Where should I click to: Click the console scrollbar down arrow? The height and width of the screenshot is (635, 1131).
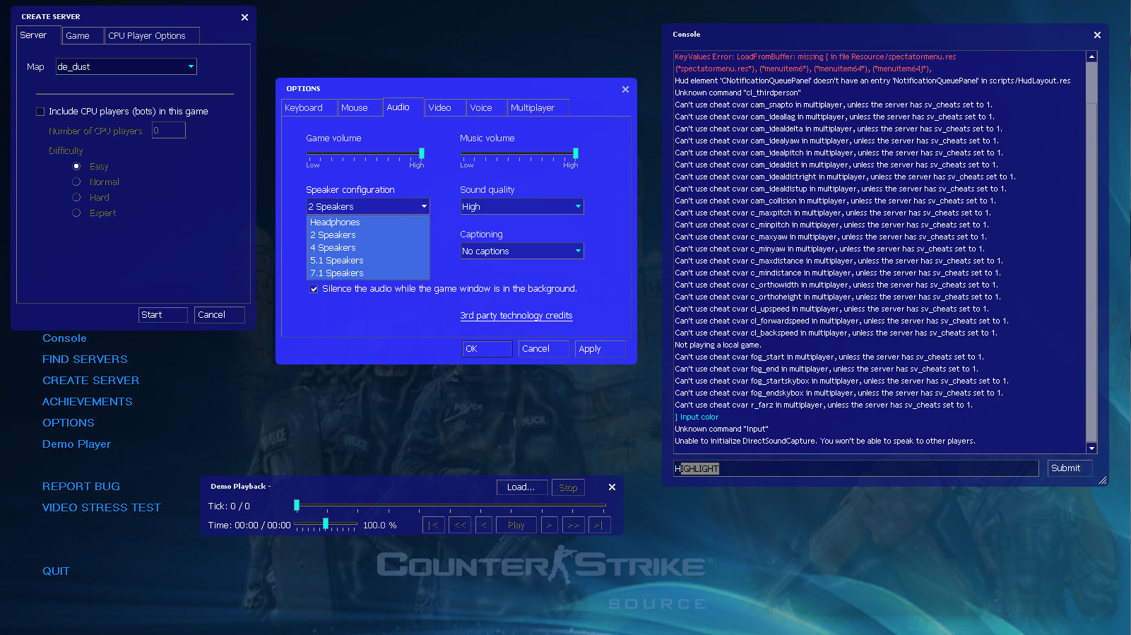pyautogui.click(x=1091, y=448)
